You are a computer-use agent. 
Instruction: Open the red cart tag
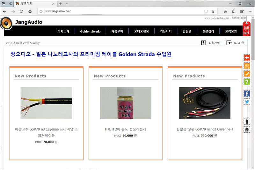pos(246,29)
